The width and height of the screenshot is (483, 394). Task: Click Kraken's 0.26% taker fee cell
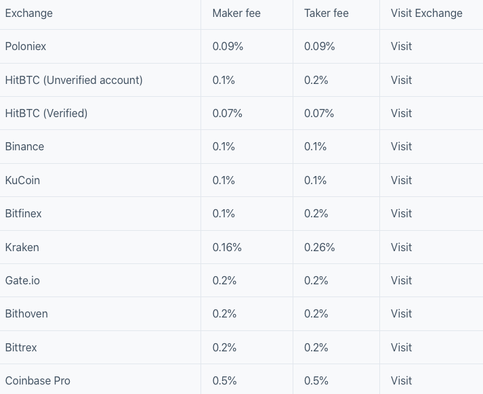(x=319, y=247)
